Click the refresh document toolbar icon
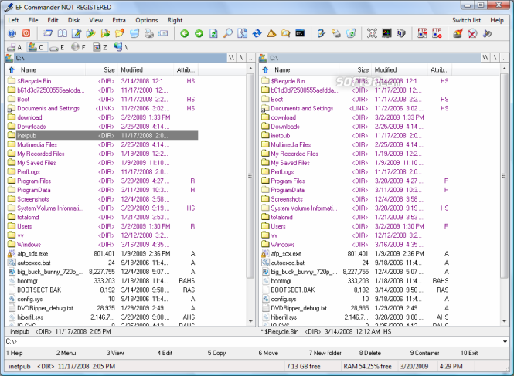This screenshot has height=376, width=514. click(x=213, y=33)
